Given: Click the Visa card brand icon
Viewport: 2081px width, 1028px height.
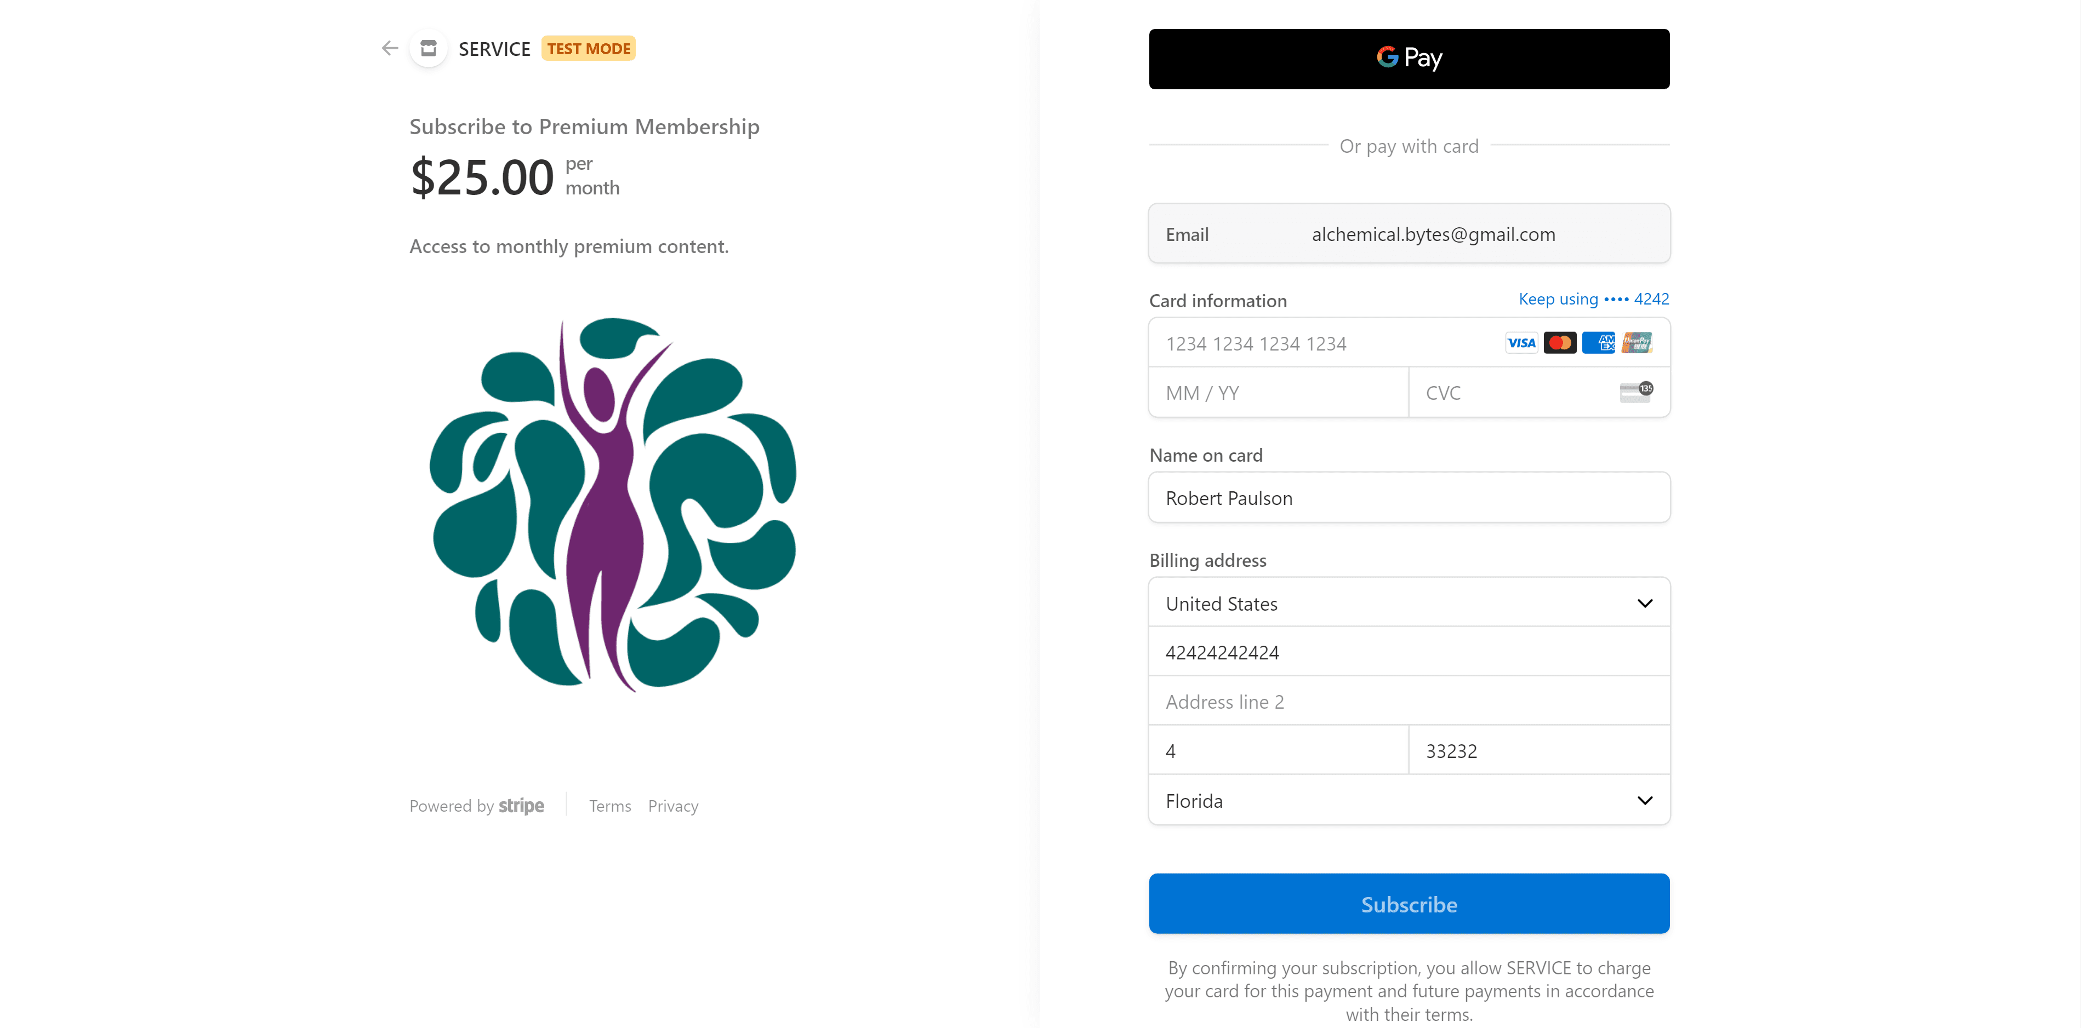Looking at the screenshot, I should coord(1521,343).
